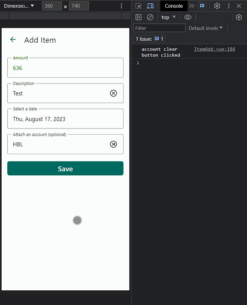Create a live expression with the eye icon

188,17
